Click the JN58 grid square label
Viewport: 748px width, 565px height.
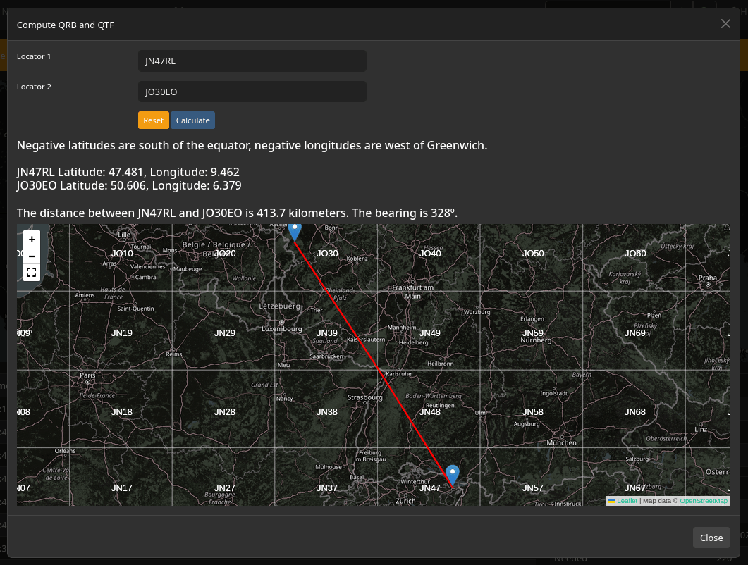point(533,412)
